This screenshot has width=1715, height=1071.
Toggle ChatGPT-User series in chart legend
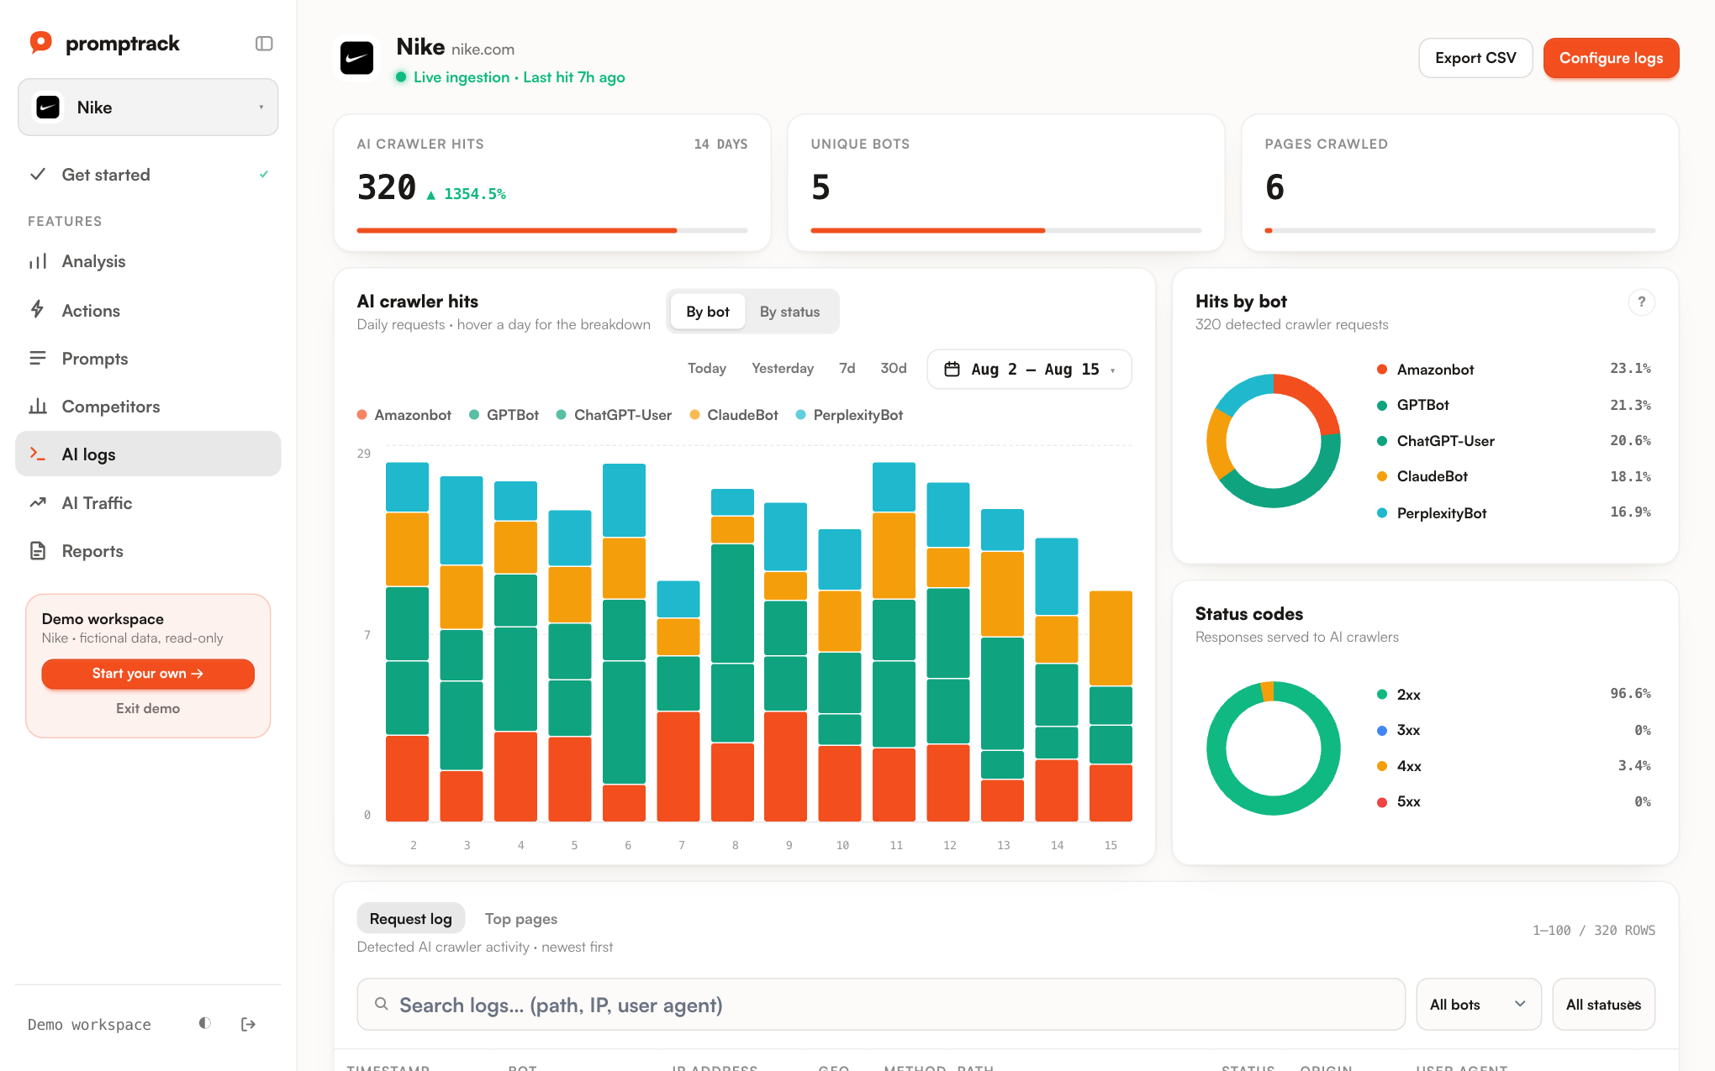tap(614, 415)
